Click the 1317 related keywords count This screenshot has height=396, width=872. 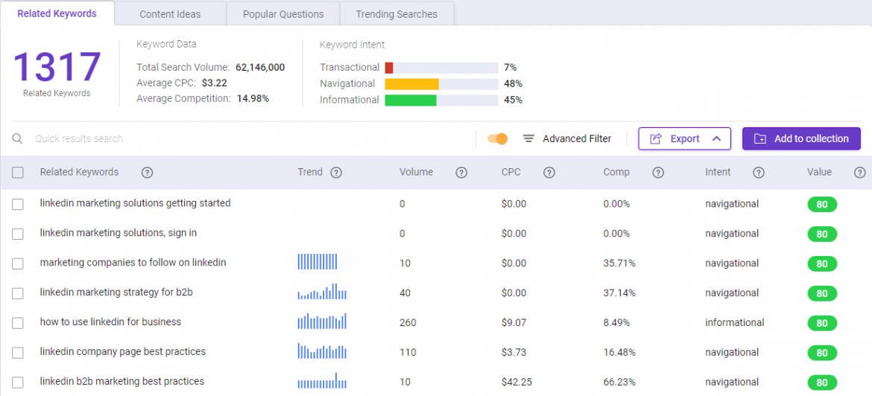pyautogui.click(x=57, y=67)
